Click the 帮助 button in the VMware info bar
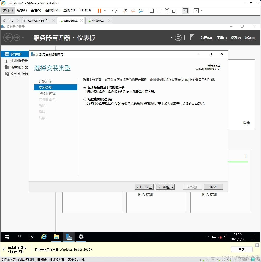Screen dimensions: 261x262 [x=242, y=250]
